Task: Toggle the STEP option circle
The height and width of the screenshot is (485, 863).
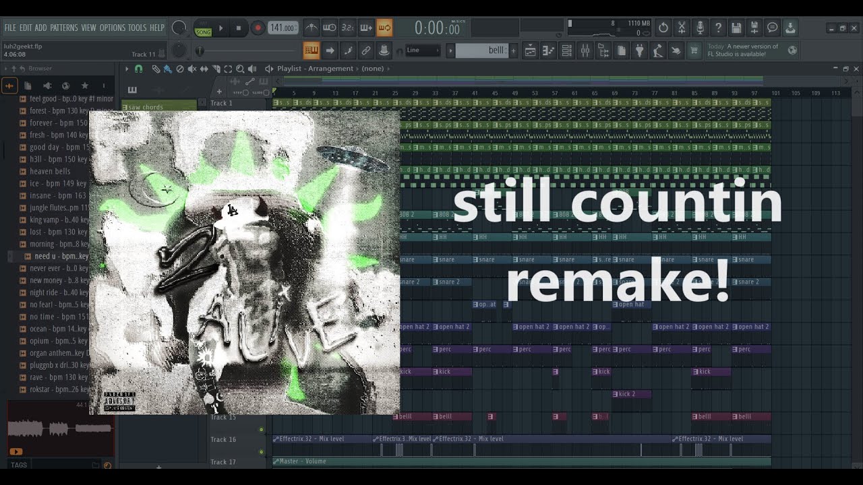Action: point(245,92)
